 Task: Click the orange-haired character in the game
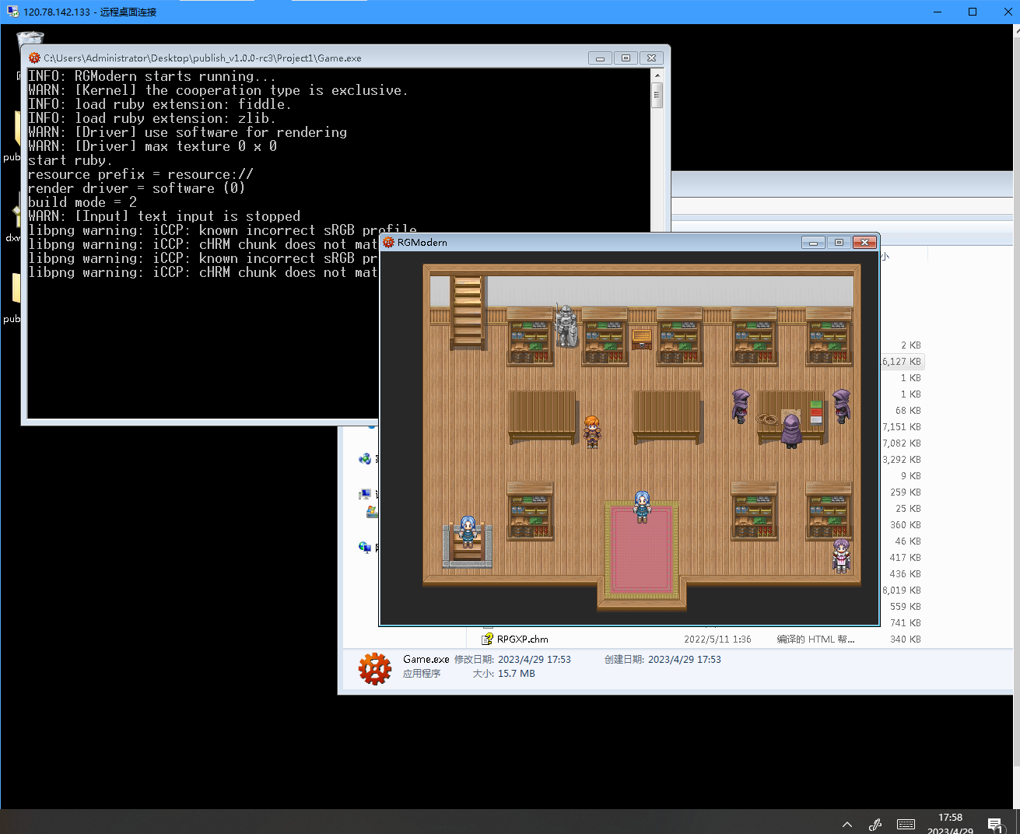pyautogui.click(x=592, y=432)
